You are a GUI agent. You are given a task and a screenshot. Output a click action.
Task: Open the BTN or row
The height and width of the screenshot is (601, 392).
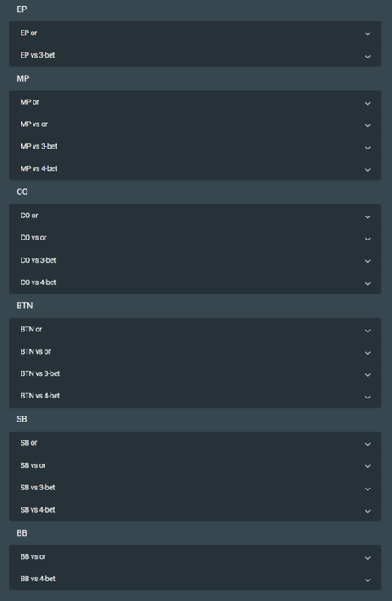(195, 329)
